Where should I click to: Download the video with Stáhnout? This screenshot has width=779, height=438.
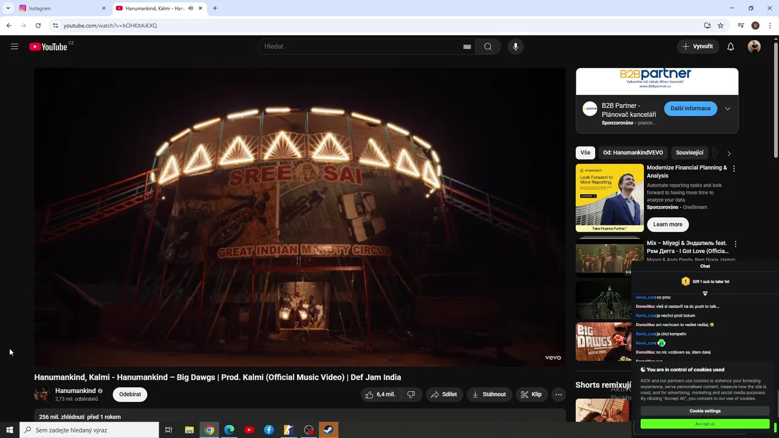pyautogui.click(x=489, y=394)
